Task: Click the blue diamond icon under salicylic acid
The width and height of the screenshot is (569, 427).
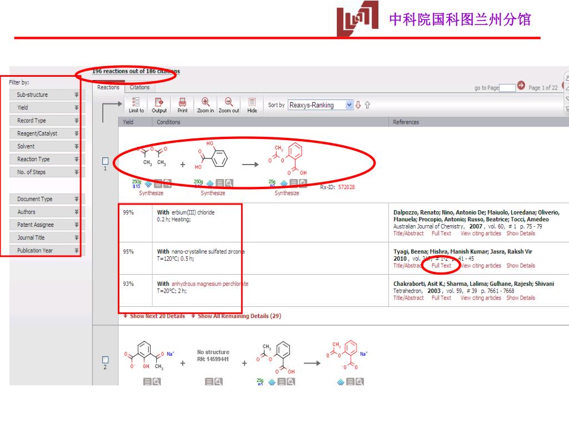Action: tap(210, 183)
